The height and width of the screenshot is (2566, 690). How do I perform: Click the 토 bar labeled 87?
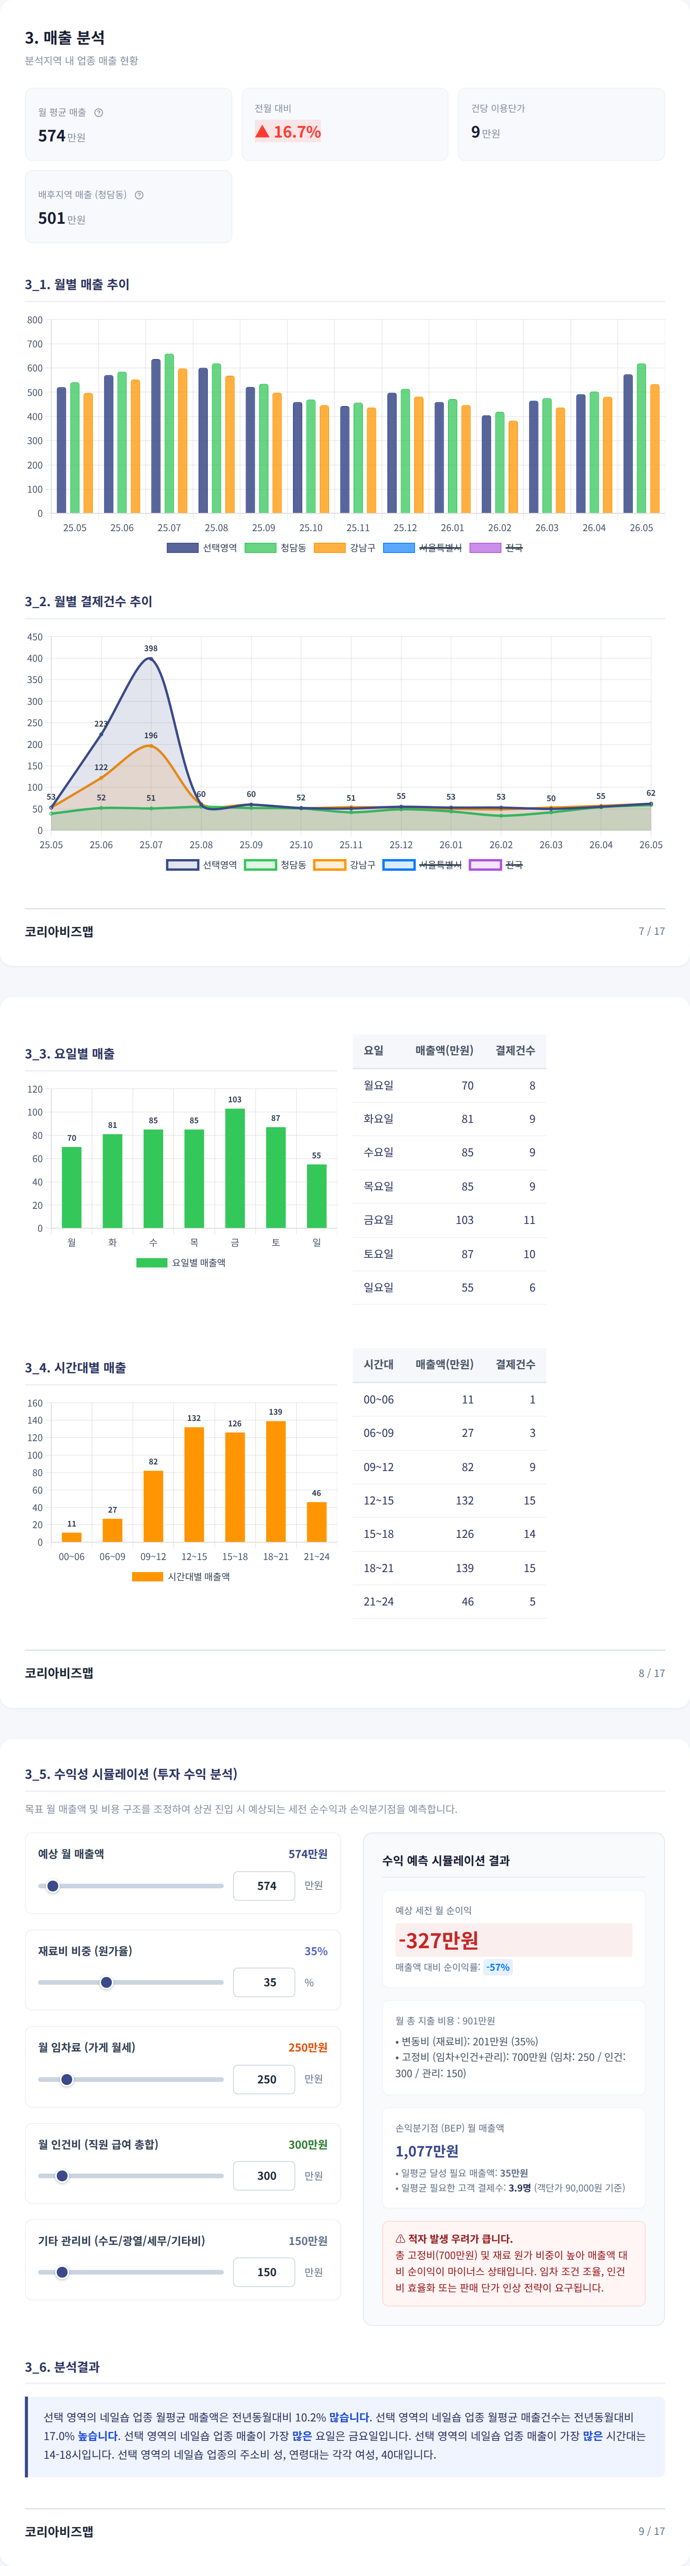click(276, 1177)
